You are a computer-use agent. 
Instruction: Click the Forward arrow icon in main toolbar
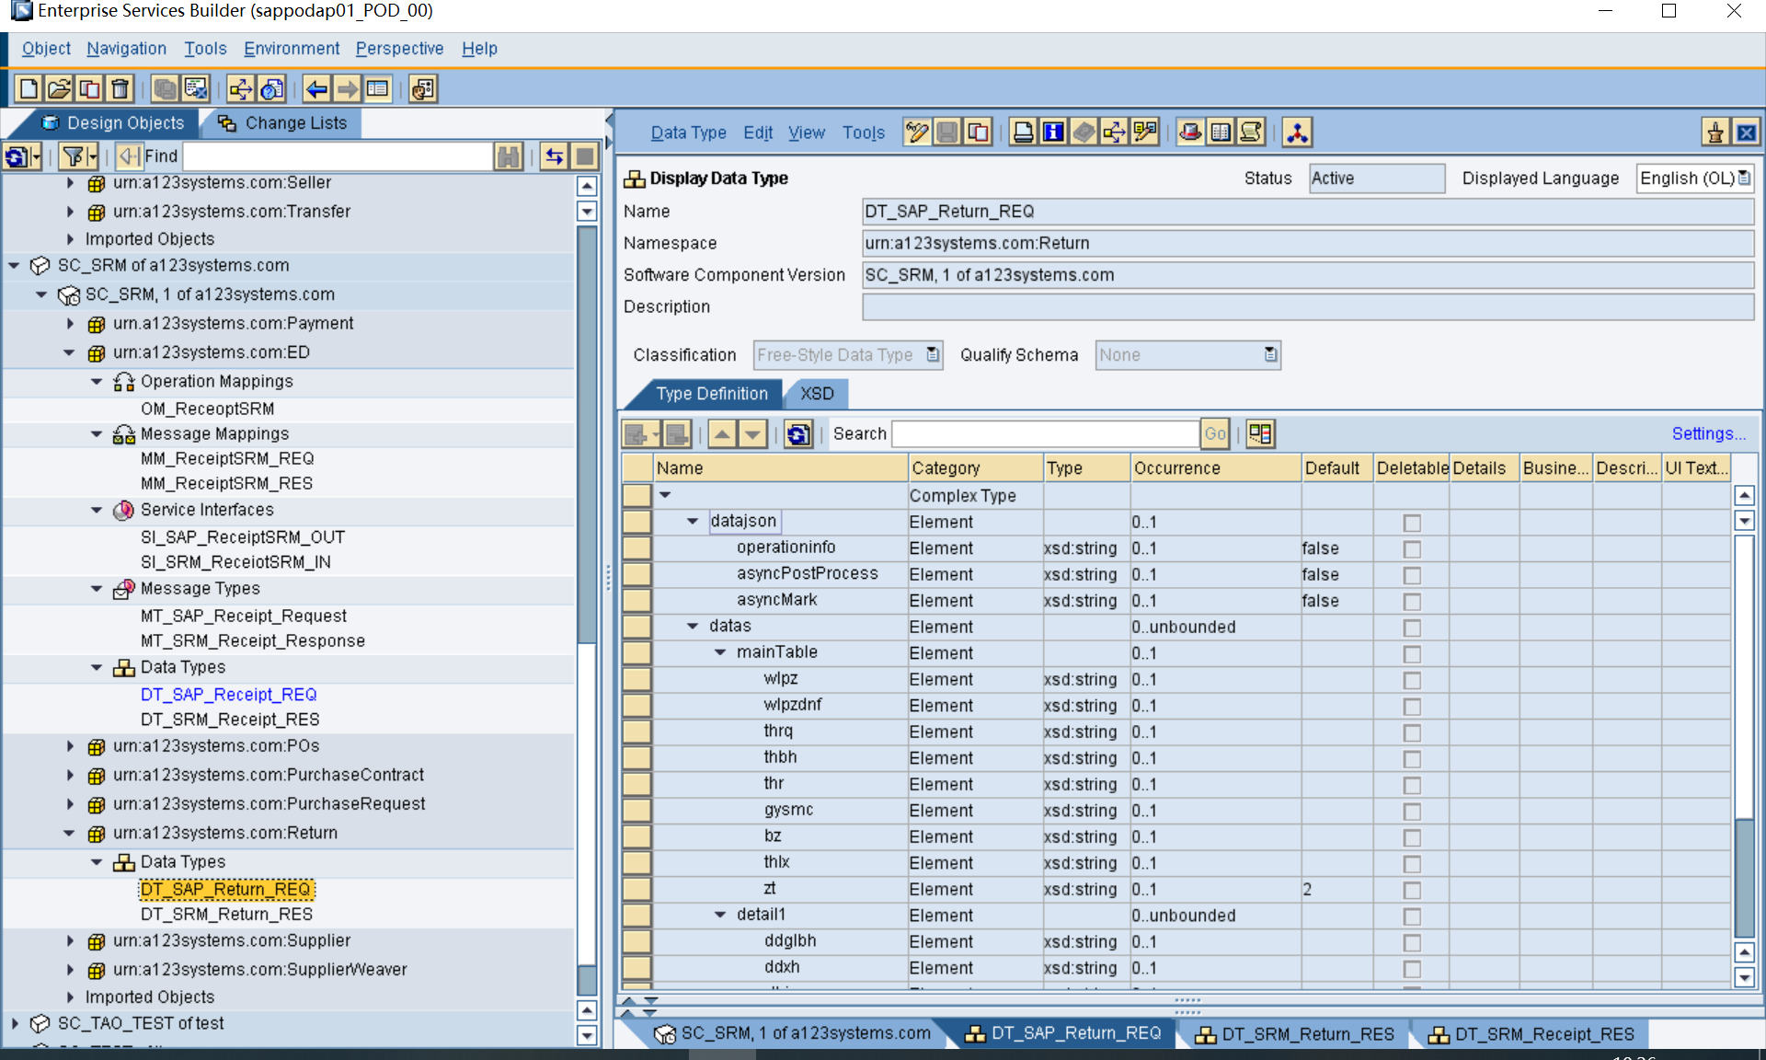pyautogui.click(x=347, y=89)
